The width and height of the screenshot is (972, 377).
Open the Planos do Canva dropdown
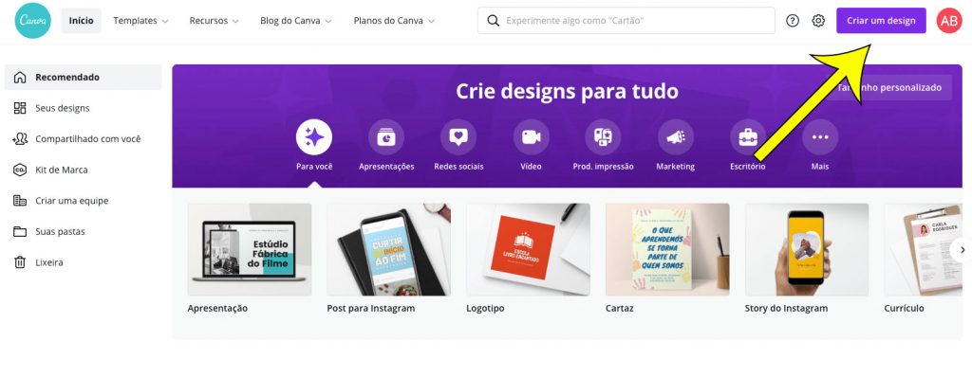coord(394,21)
